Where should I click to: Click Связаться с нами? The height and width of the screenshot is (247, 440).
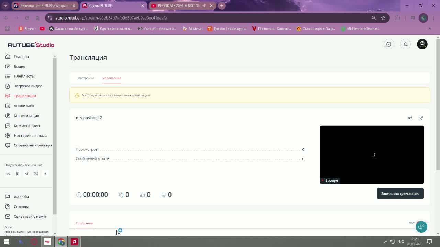(x=30, y=216)
